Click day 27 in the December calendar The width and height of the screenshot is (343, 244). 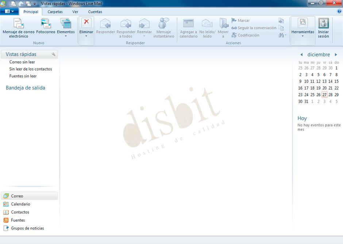tap(324, 95)
